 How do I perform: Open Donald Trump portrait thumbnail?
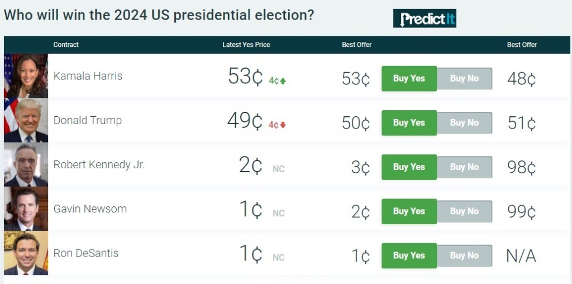point(26,120)
